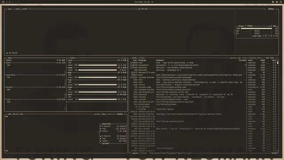This screenshot has width=284, height=160.
Task: Click the swap disk Used bar
Action: [98, 70]
